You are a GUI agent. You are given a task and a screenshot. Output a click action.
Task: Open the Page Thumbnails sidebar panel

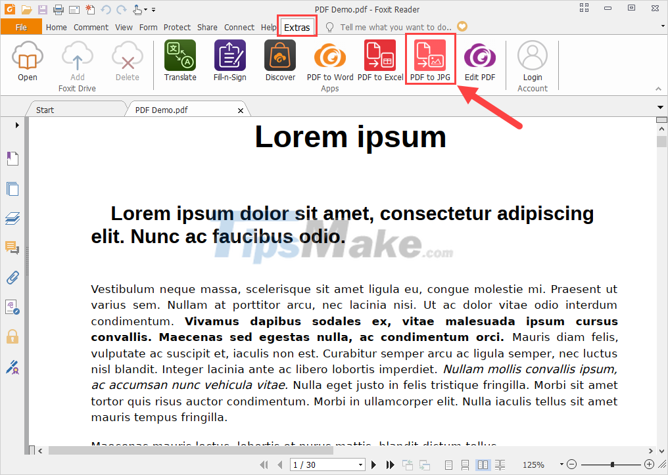click(x=11, y=189)
